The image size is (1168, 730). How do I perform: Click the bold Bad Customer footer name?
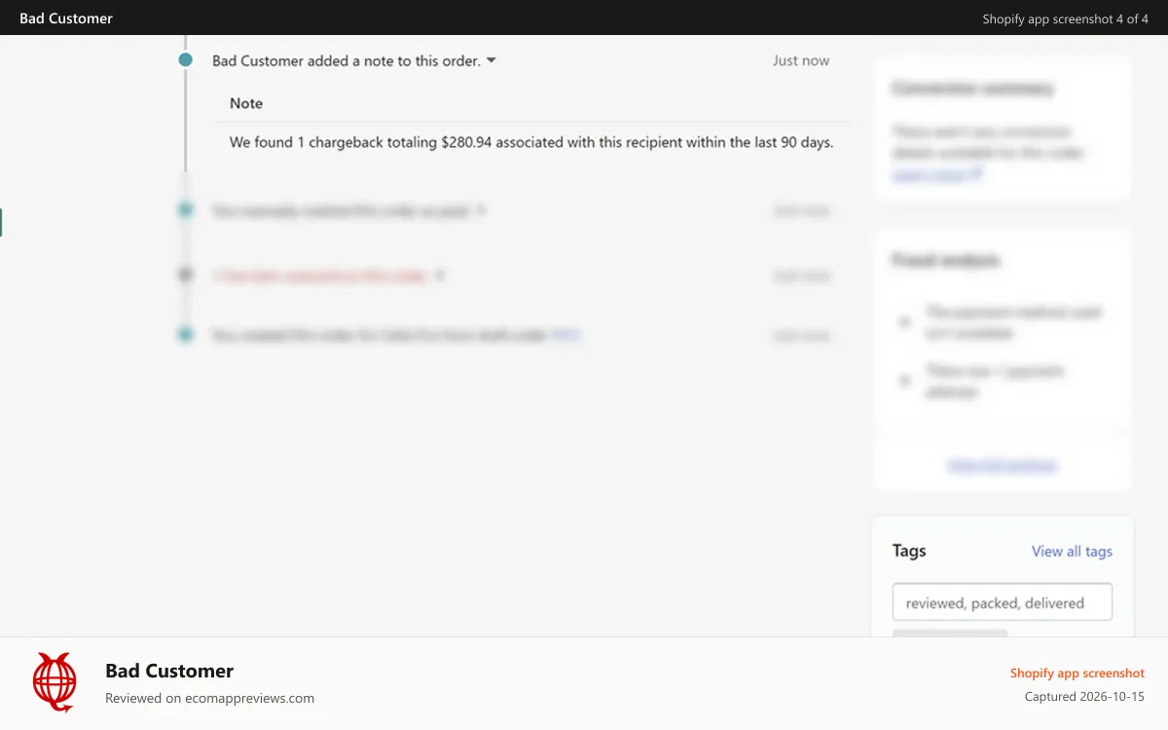point(169,671)
